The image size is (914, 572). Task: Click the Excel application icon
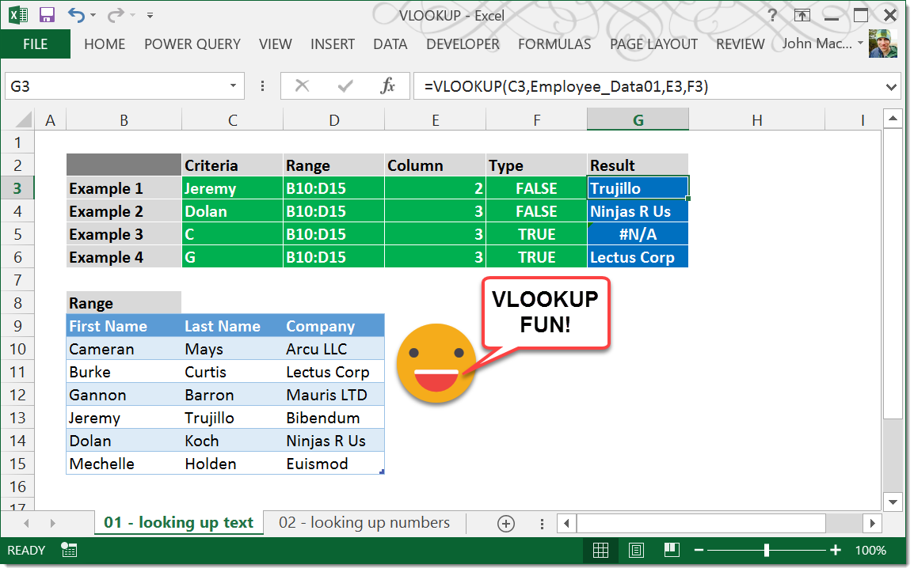tap(18, 14)
